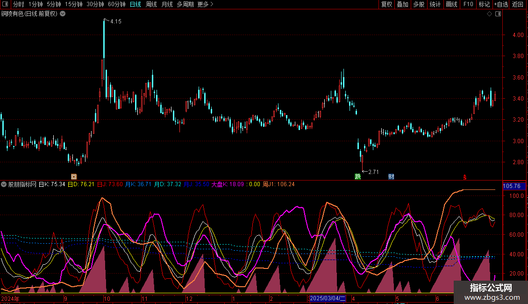Click the 标记 mark button
The width and height of the screenshot is (528, 304).
pos(484,4)
